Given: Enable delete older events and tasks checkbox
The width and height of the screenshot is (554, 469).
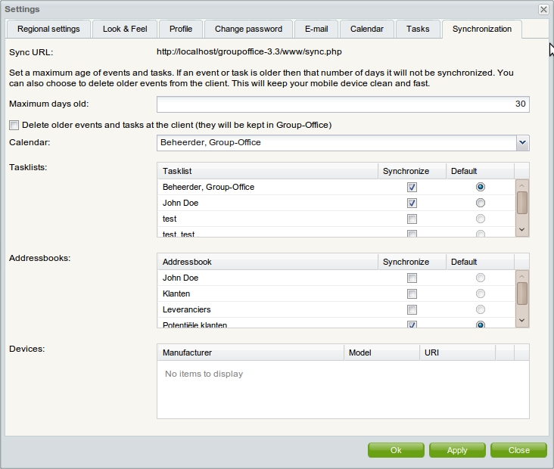Looking at the screenshot, I should tap(14, 125).
